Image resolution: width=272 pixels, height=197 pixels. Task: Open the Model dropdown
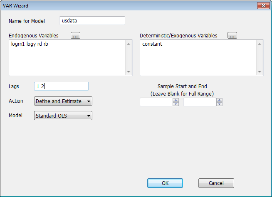click(63, 116)
